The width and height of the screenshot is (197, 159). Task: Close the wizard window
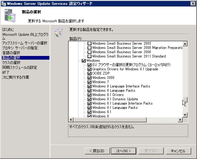193,4
